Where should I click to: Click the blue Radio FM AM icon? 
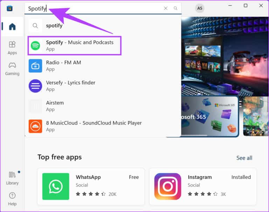coord(35,66)
